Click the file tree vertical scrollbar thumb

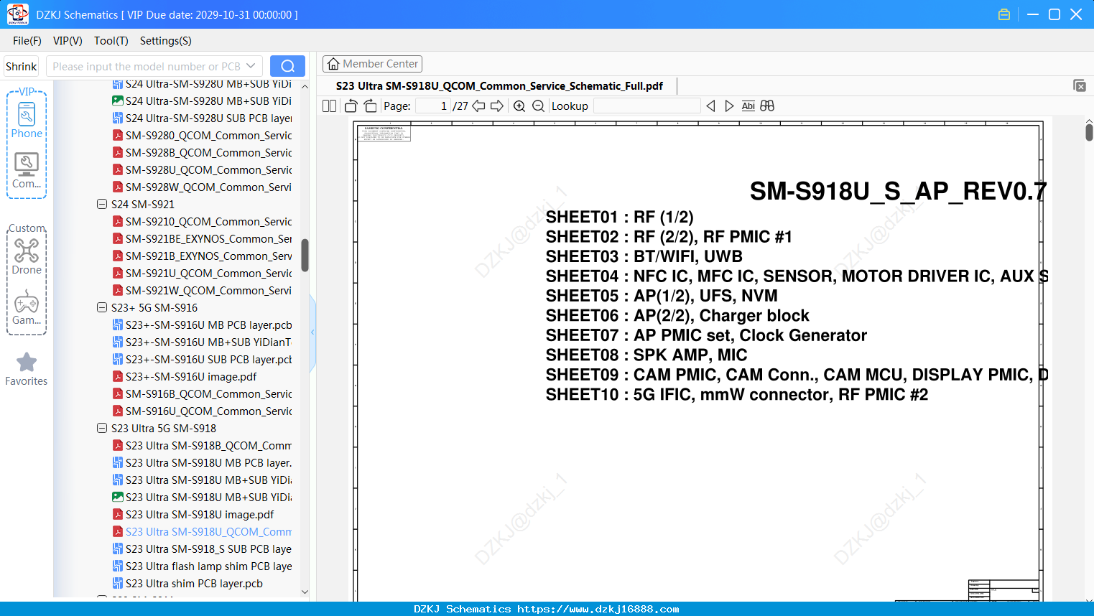point(305,255)
